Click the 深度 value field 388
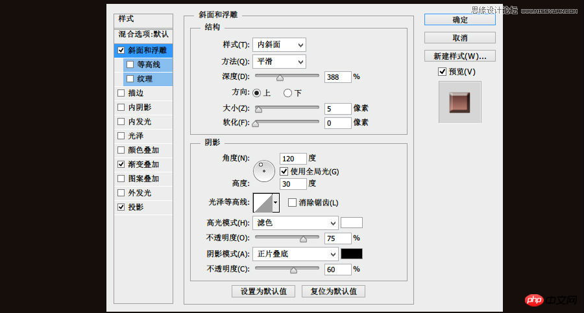This screenshot has height=313, width=584. [x=338, y=76]
